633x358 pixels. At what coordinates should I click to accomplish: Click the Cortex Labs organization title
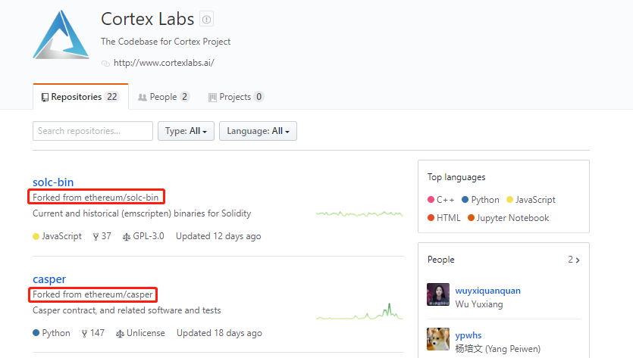(x=147, y=19)
